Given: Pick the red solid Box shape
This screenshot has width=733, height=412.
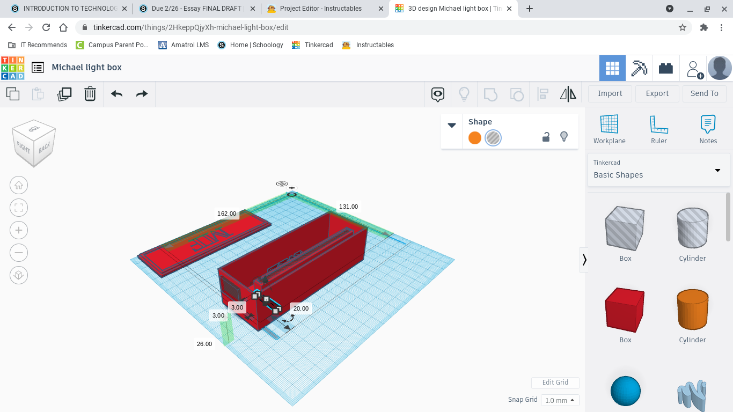Looking at the screenshot, I should tap(625, 310).
